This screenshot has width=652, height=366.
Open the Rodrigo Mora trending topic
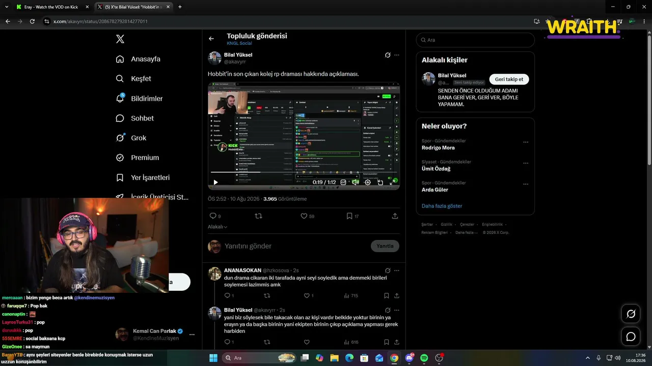[438, 148]
